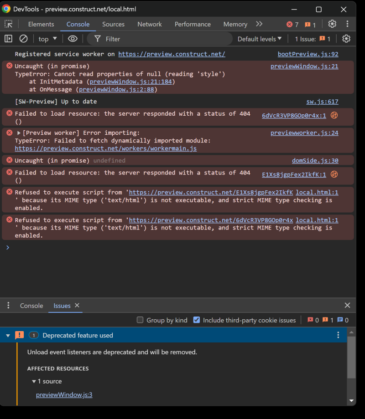The height and width of the screenshot is (419, 365).
Task: Click the red page error count in Issues bar
Action: [313, 320]
